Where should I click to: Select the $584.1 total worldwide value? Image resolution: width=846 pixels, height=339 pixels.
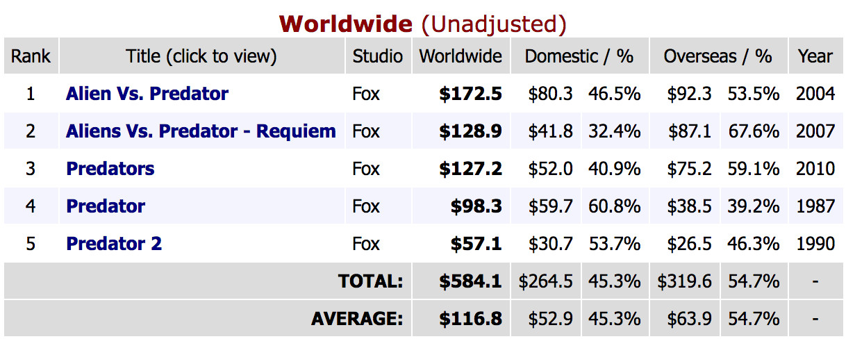click(x=471, y=281)
